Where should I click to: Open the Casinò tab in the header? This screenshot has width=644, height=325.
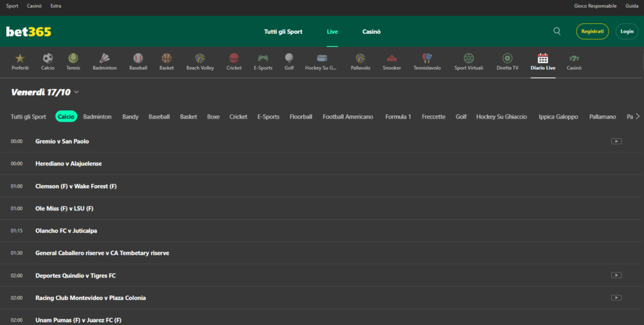pyautogui.click(x=371, y=31)
